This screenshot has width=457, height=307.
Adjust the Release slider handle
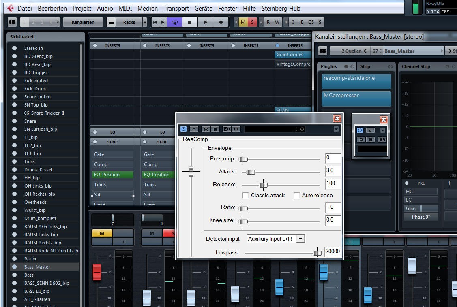pos(263,185)
